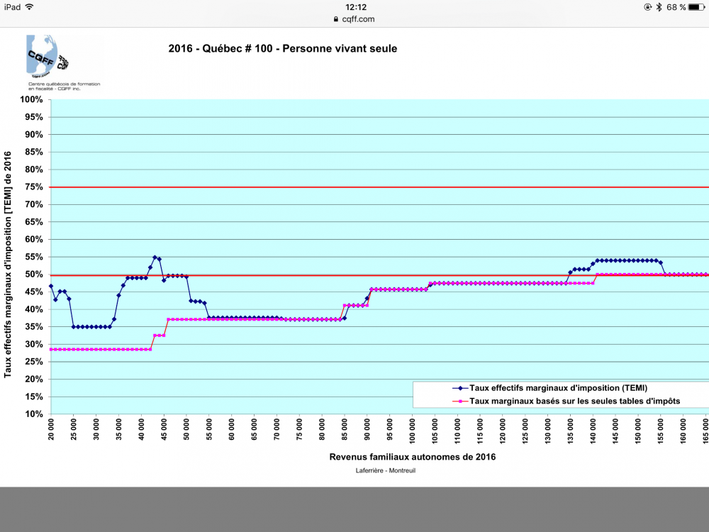This screenshot has width=709, height=532.
Task: Tap the 12:12 clock in status bar
Action: pyautogui.click(x=355, y=7)
